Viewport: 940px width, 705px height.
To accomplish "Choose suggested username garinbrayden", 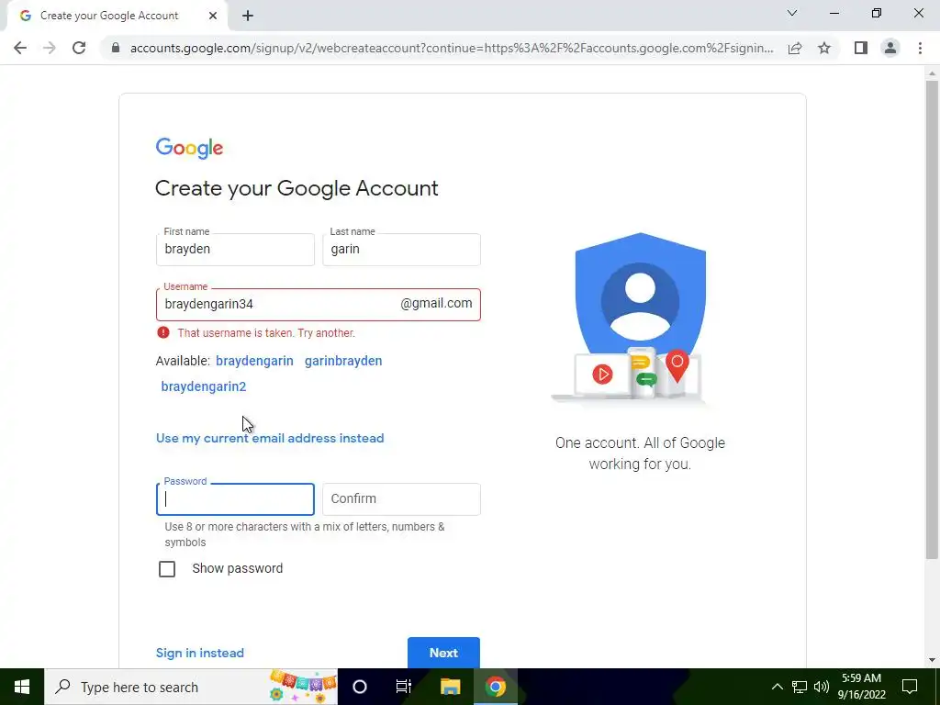I will point(343,361).
